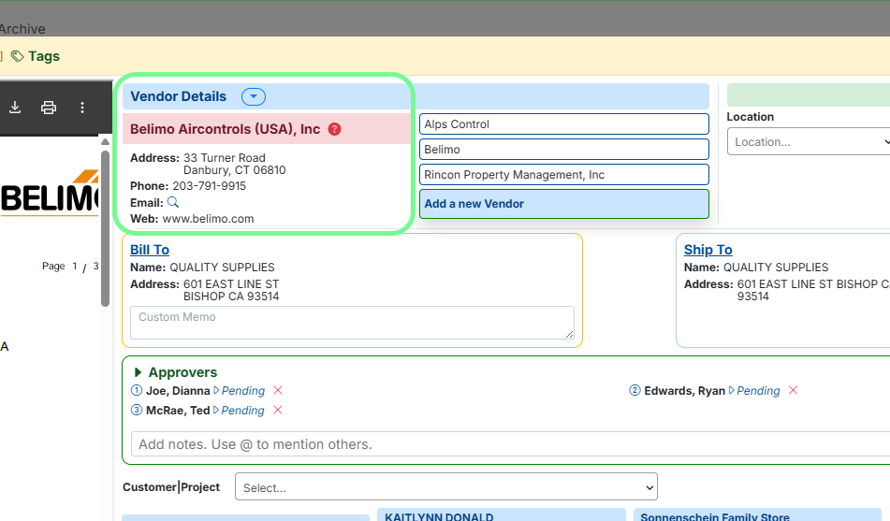Click the approver notes input field

510,444
